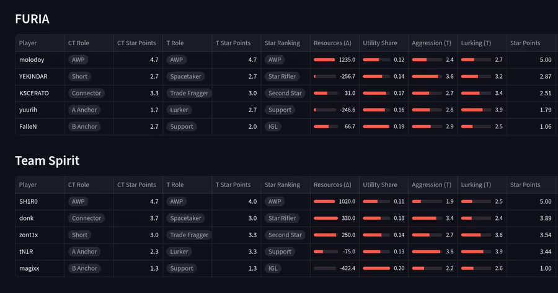558x293 pixels.
Task: Click YEKINDAR's Spacetaker T Role tag
Action: point(185,77)
